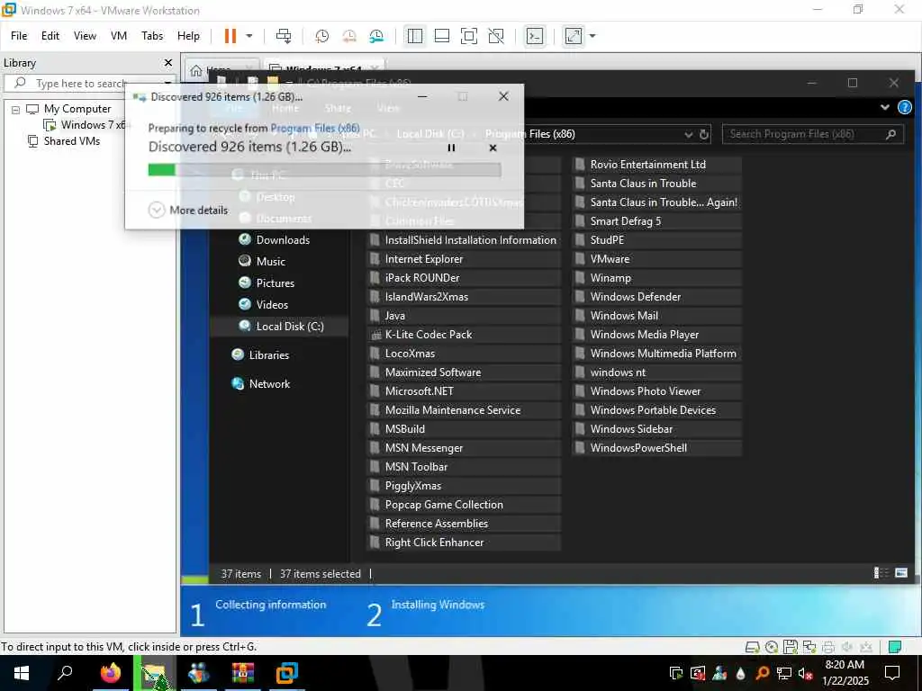Toggle the thumbnail bar view icon
Image resolution: width=922 pixels, height=691 pixels.
point(441,36)
